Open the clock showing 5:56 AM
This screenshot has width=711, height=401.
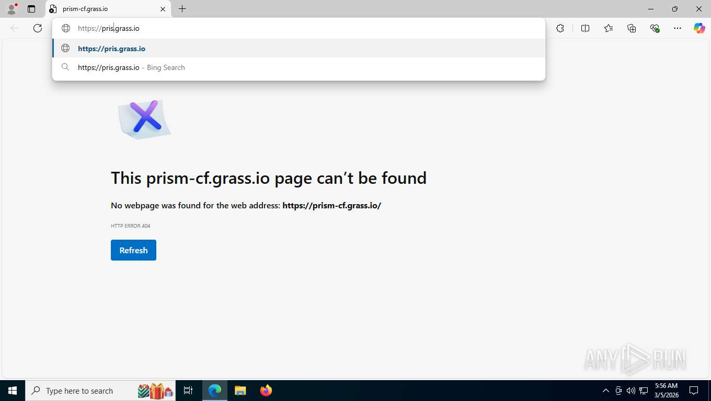[x=666, y=391]
